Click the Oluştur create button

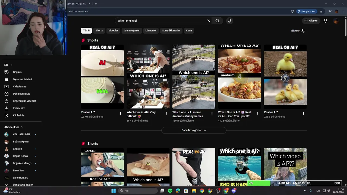311,21
